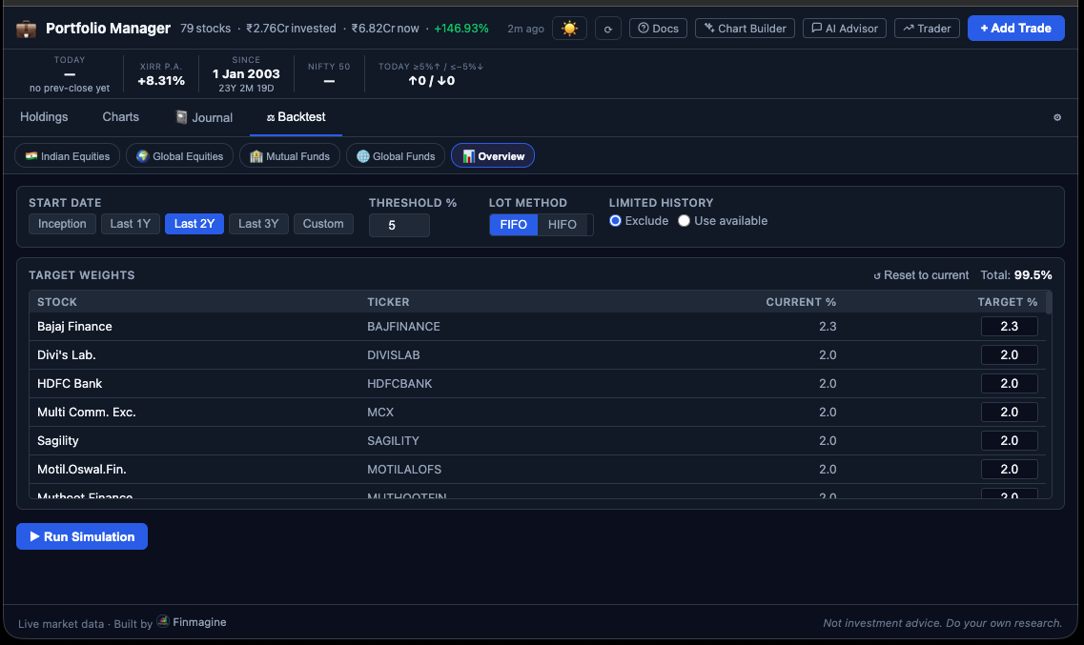1084x645 pixels.
Task: Click the Run Simulation button
Action: point(81,535)
